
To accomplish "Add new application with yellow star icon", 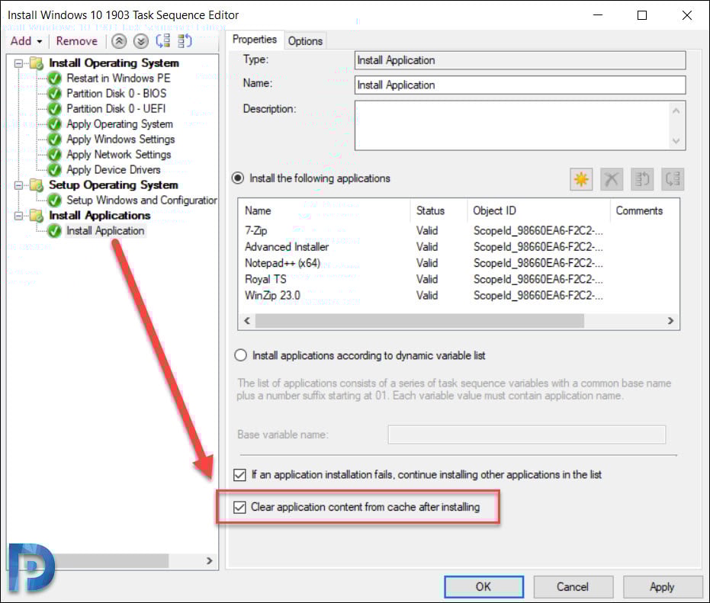I will (581, 179).
